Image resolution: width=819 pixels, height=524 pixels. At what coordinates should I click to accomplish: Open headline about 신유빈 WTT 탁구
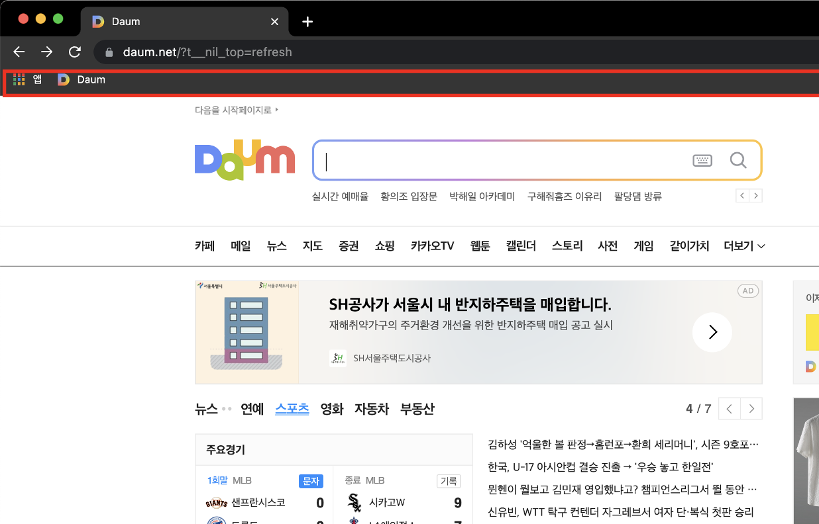[621, 512]
